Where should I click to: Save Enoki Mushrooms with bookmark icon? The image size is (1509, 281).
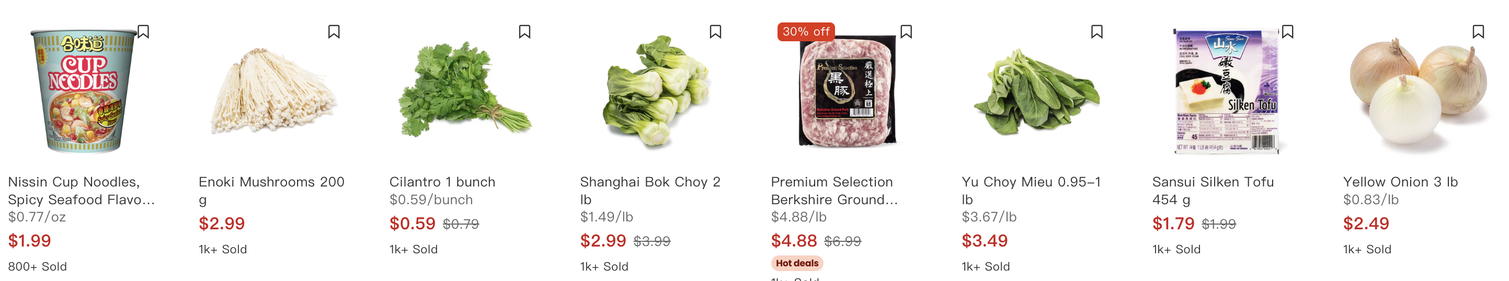pyautogui.click(x=334, y=32)
